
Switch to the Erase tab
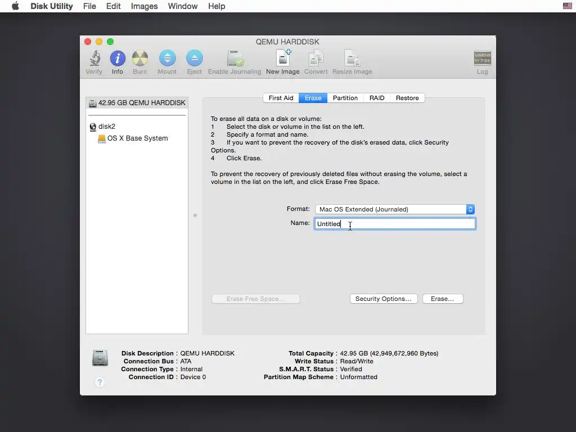point(313,98)
